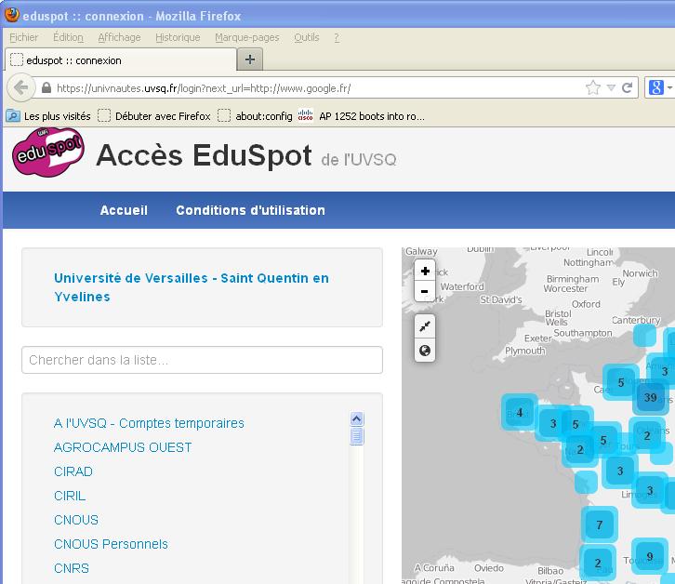The width and height of the screenshot is (675, 584).
Task: Open the Cisco AP 1252 boots bookmark
Action: [x=361, y=116]
